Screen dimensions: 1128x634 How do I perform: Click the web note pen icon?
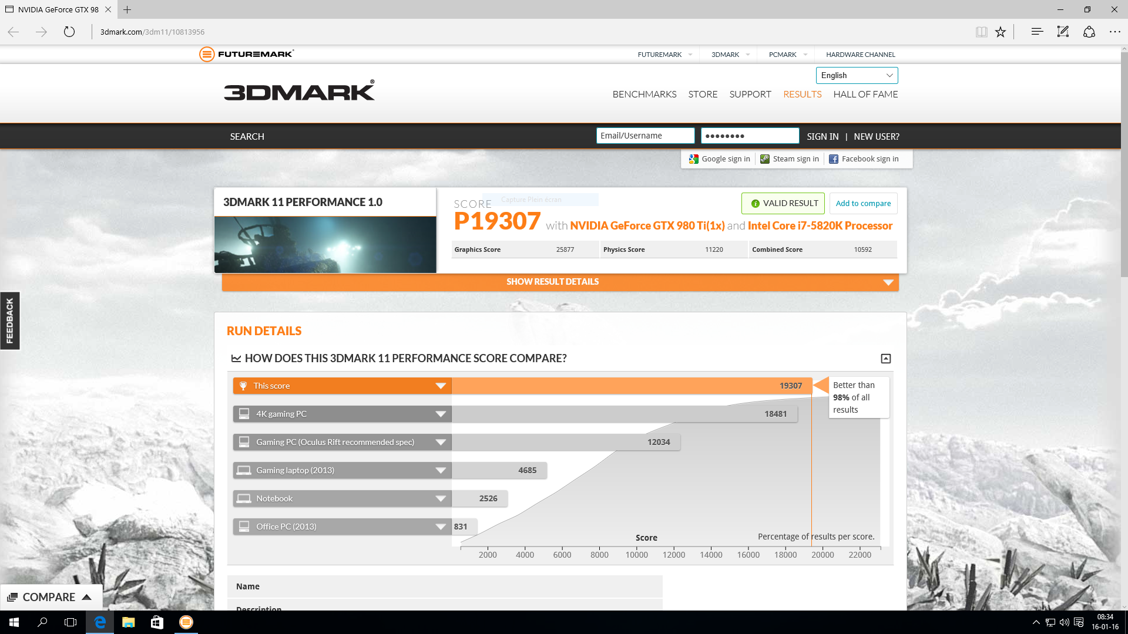[1063, 32]
